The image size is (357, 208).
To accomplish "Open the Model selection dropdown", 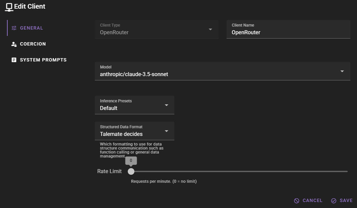I will click(x=223, y=71).
